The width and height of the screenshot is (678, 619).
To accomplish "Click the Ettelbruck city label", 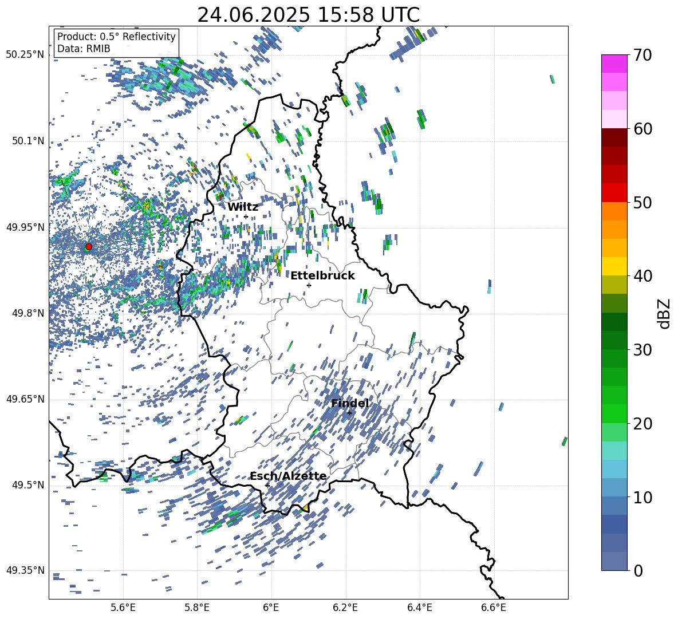I will [x=322, y=275].
